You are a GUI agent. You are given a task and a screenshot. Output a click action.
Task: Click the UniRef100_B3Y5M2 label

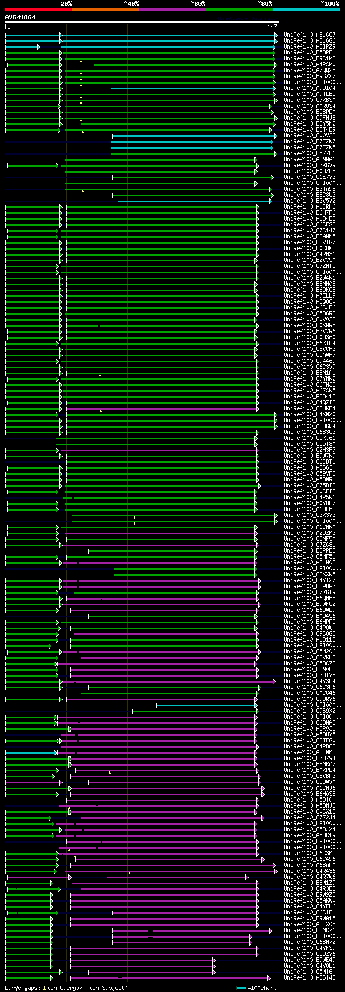pos(309,124)
